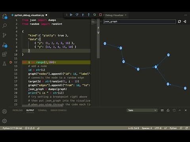The height and width of the screenshot is (142, 190).
Task: Clear the output panel
Action: pos(162,110)
